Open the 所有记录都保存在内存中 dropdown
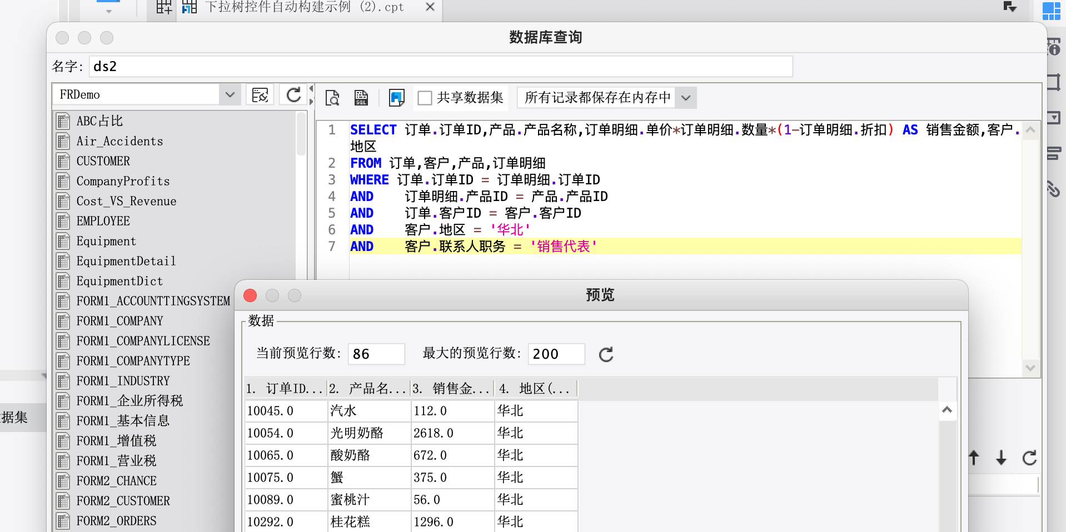 click(x=686, y=98)
